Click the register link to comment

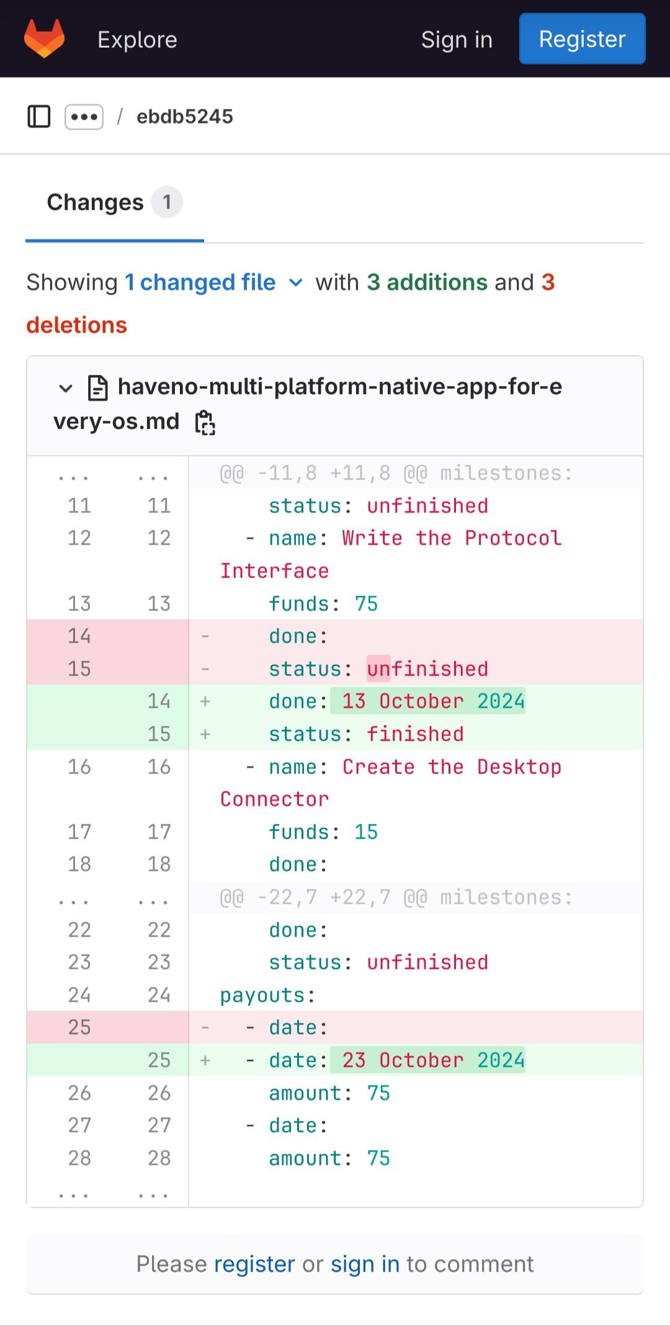(x=254, y=1264)
